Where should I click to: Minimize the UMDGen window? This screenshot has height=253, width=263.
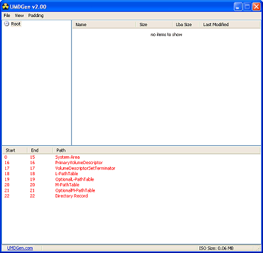point(238,7)
